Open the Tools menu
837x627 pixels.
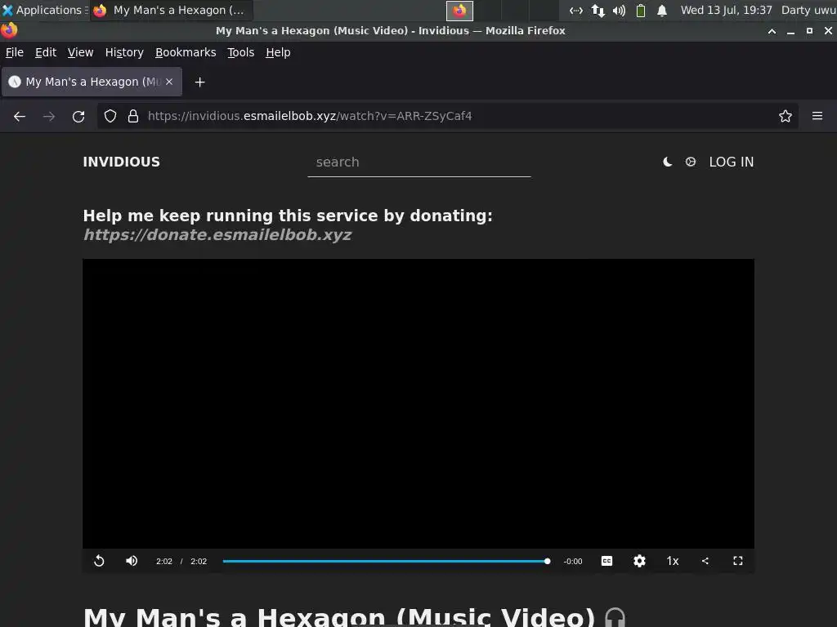[x=241, y=52]
